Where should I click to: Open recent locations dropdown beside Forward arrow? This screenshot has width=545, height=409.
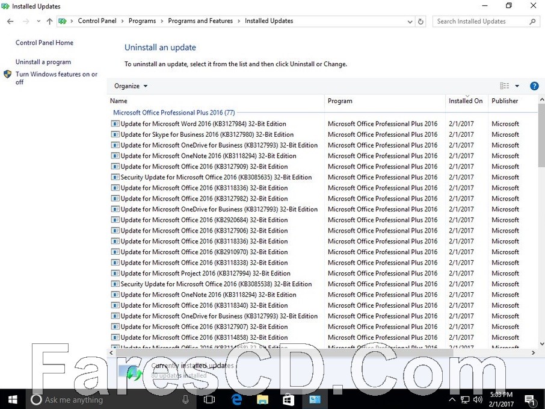tap(38, 21)
